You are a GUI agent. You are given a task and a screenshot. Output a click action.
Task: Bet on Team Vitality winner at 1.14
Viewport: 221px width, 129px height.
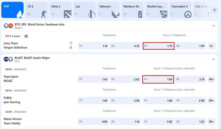click(x=125, y=122)
